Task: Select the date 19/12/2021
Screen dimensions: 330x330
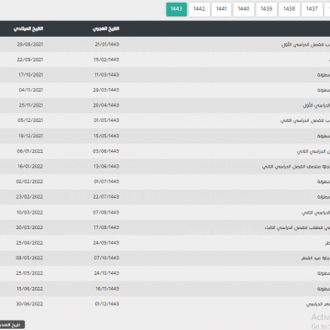Action: (30, 136)
